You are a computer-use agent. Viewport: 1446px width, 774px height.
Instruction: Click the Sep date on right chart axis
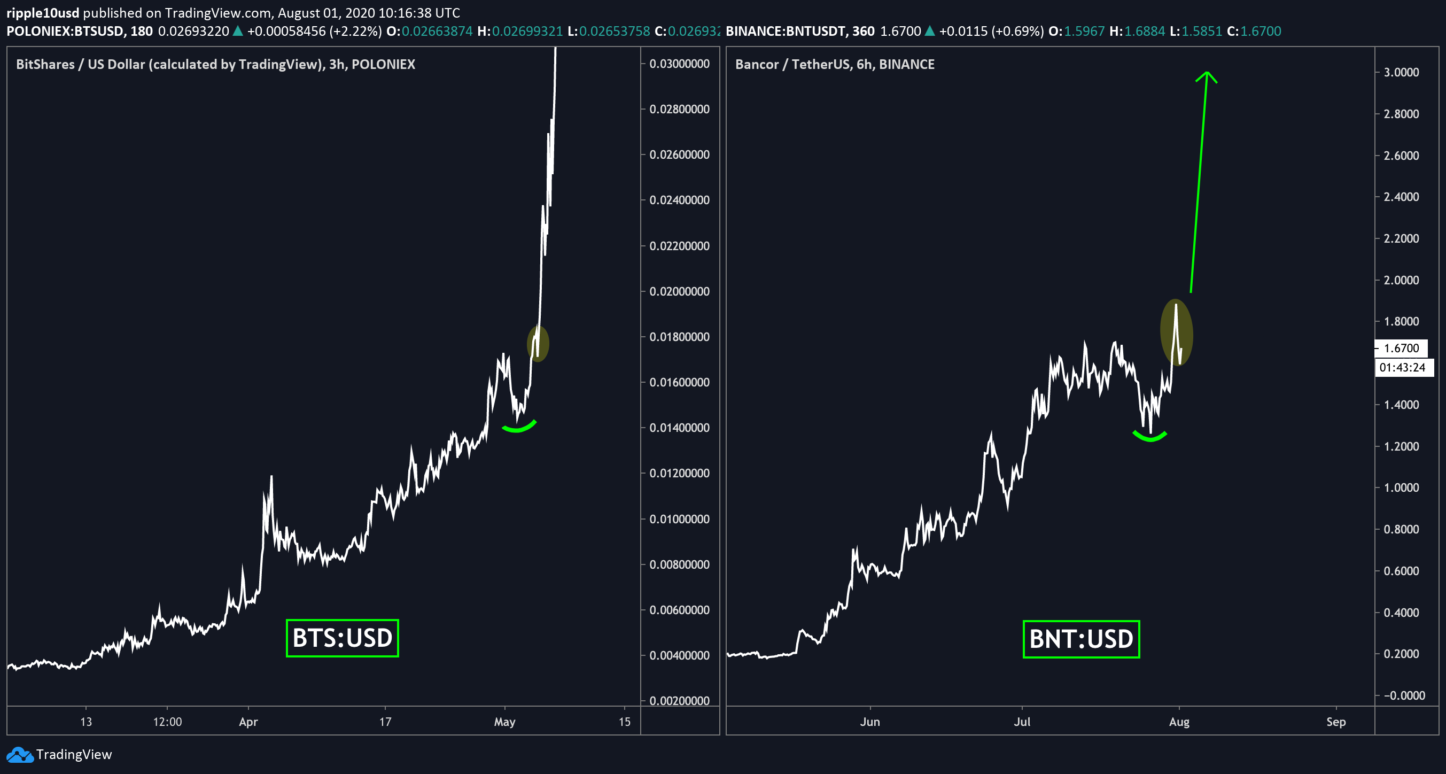point(1336,722)
